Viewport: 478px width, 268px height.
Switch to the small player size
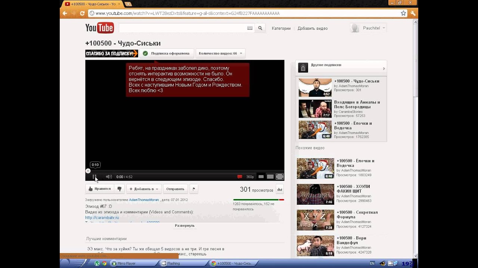tap(261, 177)
